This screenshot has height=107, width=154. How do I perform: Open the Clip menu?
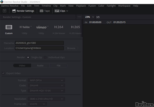tap(55, 6)
